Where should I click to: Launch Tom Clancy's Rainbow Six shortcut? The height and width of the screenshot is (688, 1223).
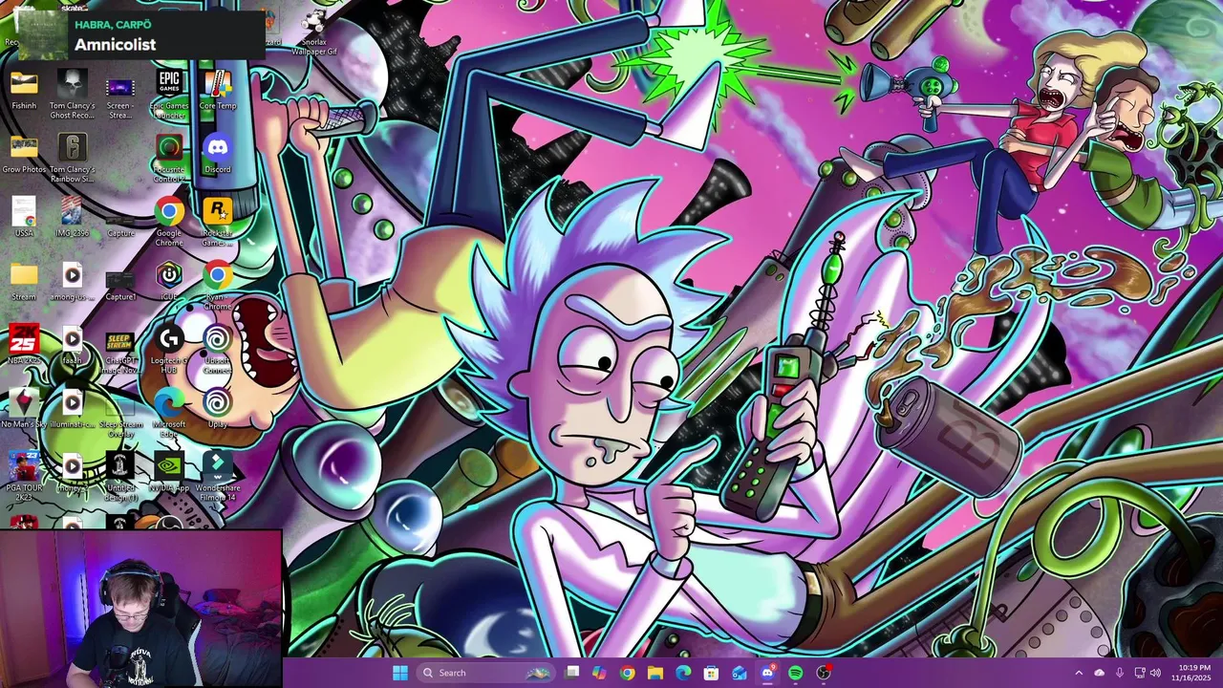pos(73,158)
